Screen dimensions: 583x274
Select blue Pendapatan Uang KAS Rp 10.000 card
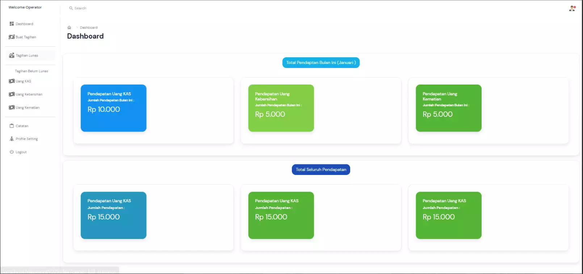[114, 108]
